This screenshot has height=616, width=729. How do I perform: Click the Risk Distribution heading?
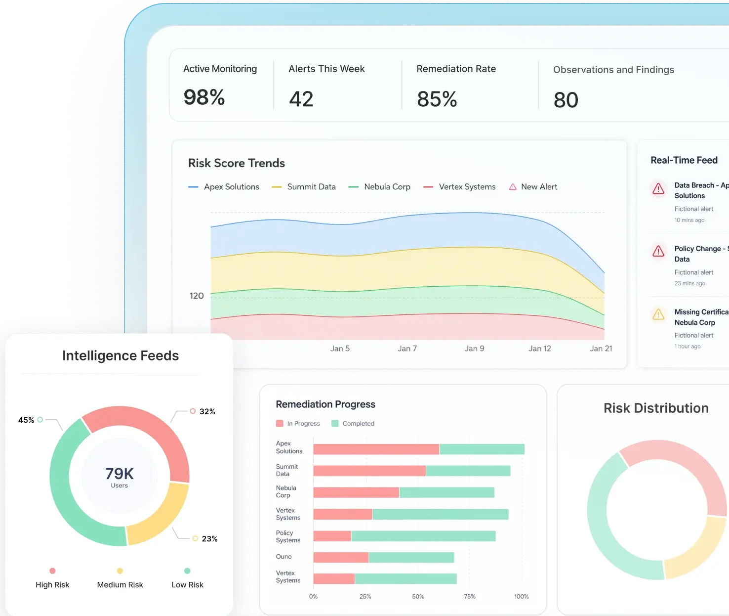[656, 408]
